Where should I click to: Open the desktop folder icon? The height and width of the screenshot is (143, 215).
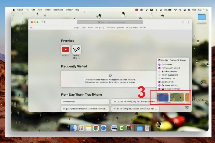(x=202, y=17)
